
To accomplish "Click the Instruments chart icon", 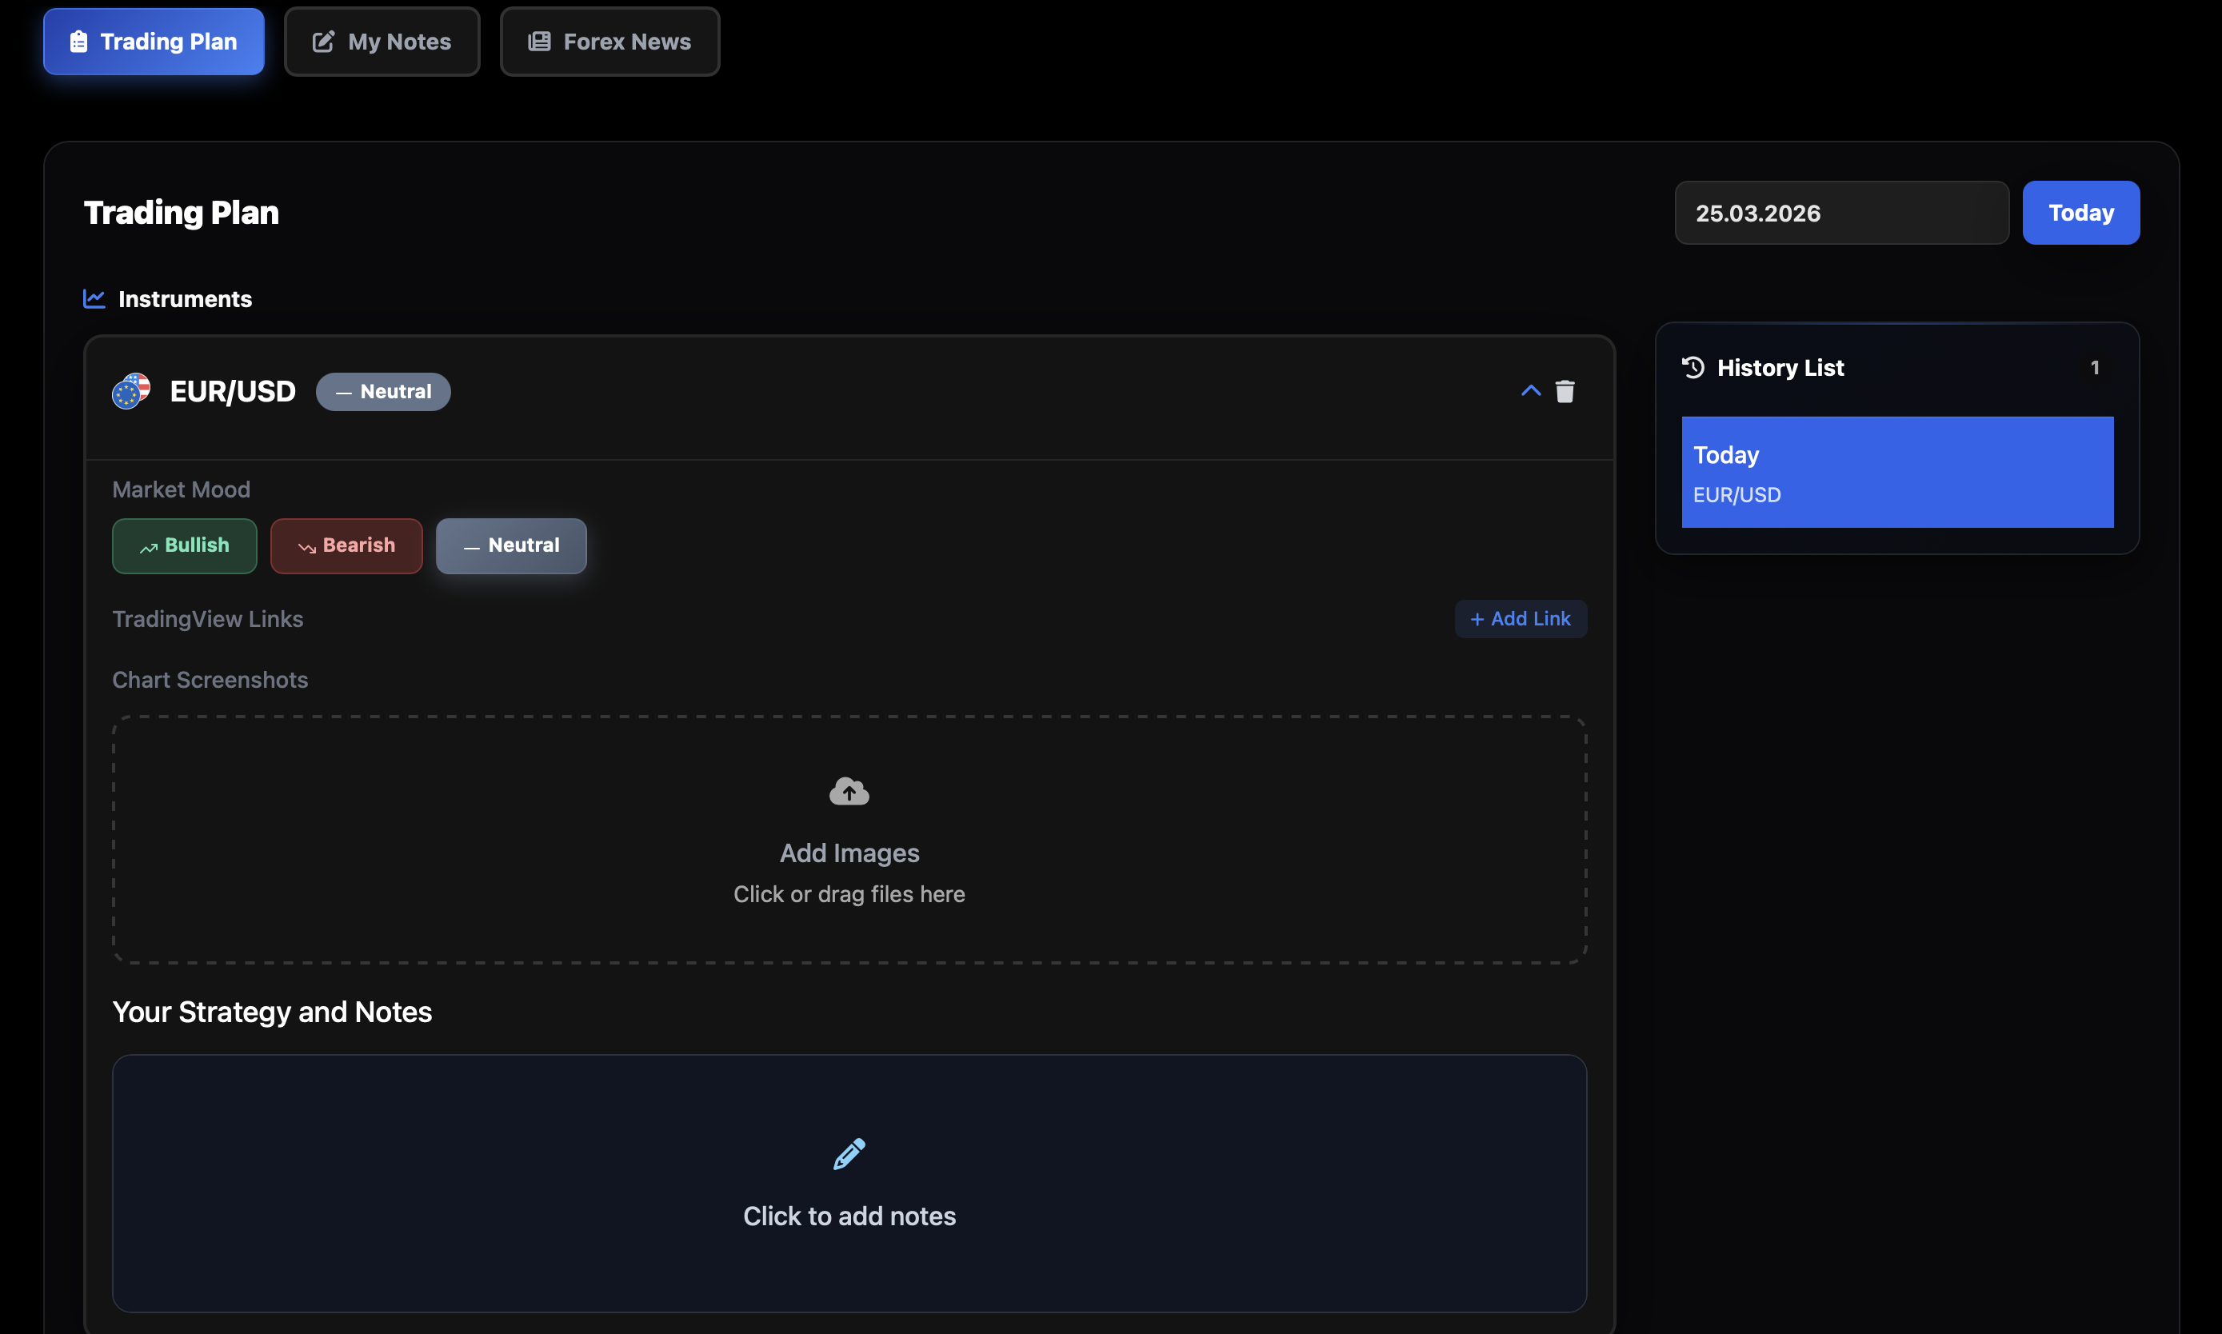I will pyautogui.click(x=94, y=298).
